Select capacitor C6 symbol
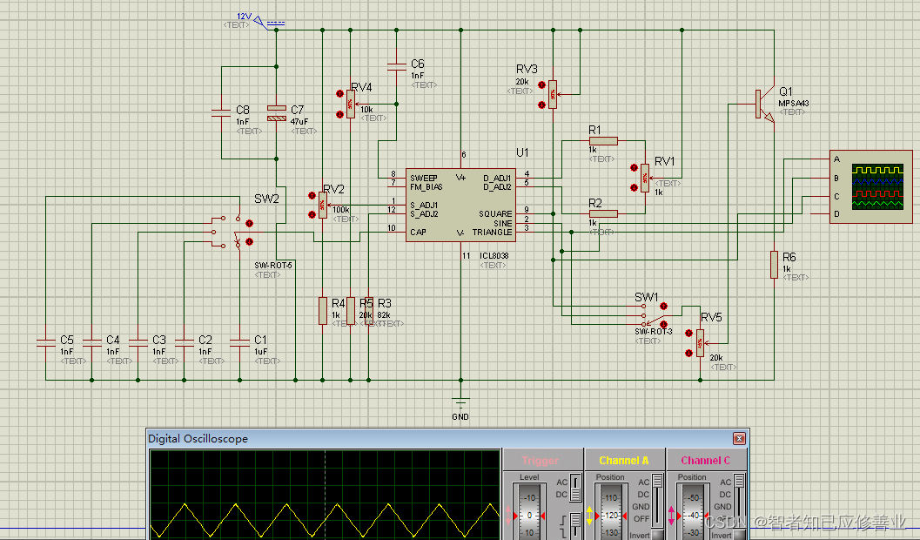 pyautogui.click(x=397, y=66)
